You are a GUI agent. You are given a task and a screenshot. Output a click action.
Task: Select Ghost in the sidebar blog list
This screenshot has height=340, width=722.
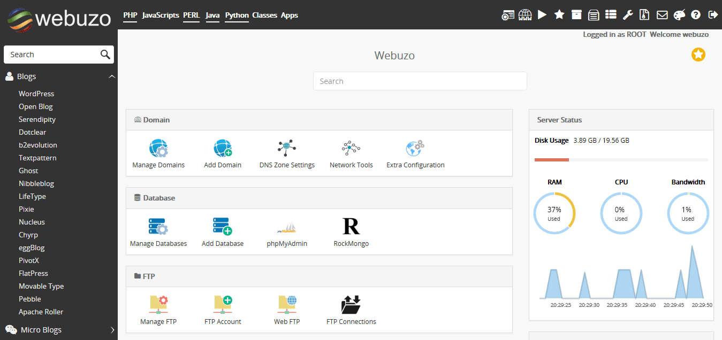coord(28,171)
